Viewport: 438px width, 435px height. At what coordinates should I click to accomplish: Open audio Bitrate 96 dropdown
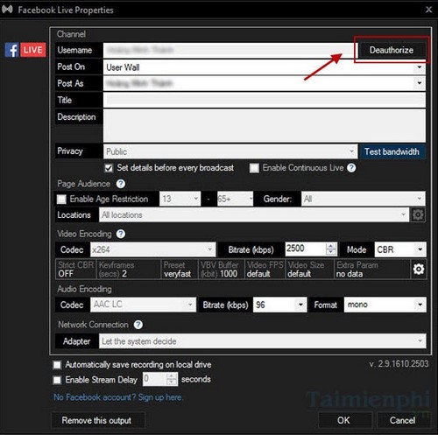[x=279, y=305]
